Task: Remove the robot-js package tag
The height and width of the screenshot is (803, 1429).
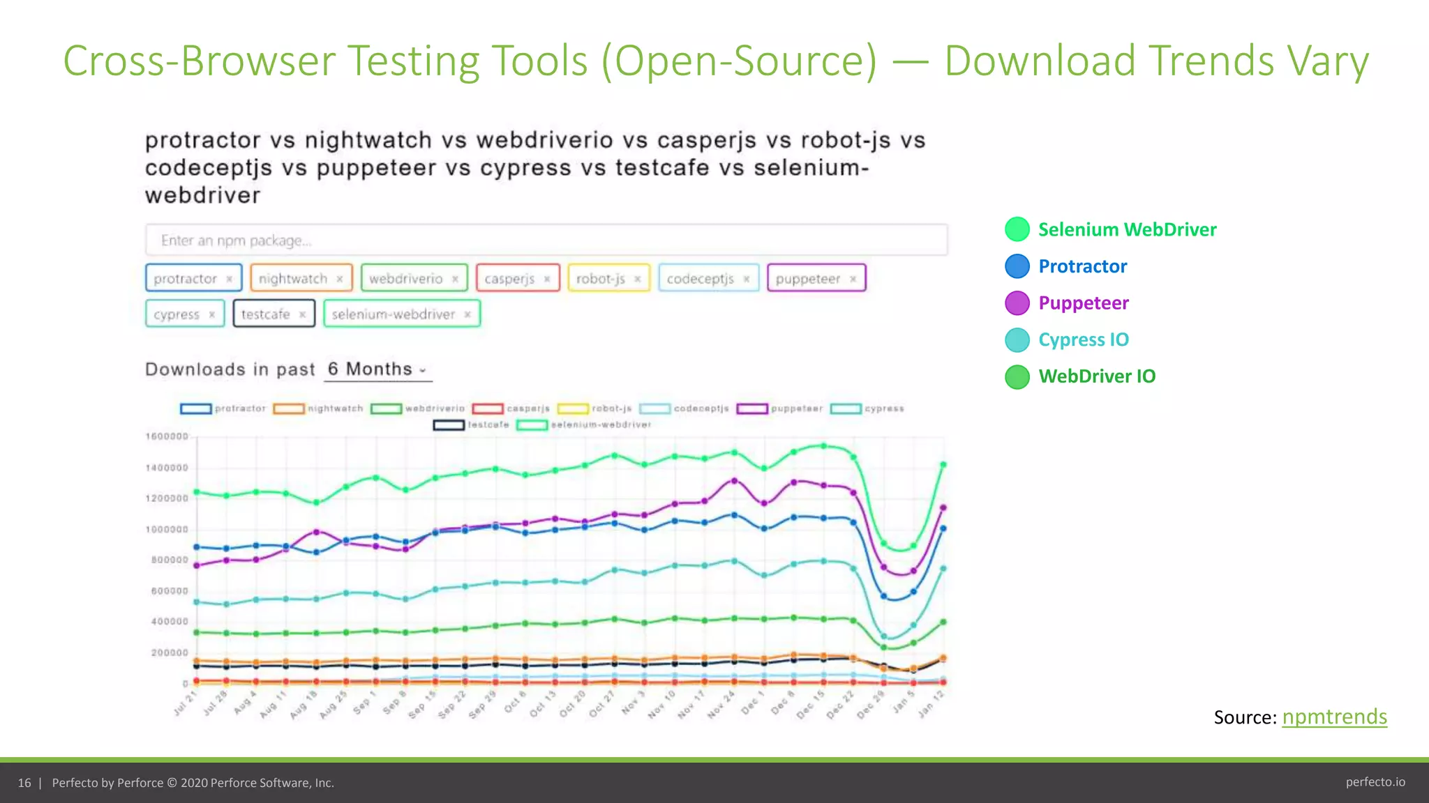Action: tap(637, 279)
